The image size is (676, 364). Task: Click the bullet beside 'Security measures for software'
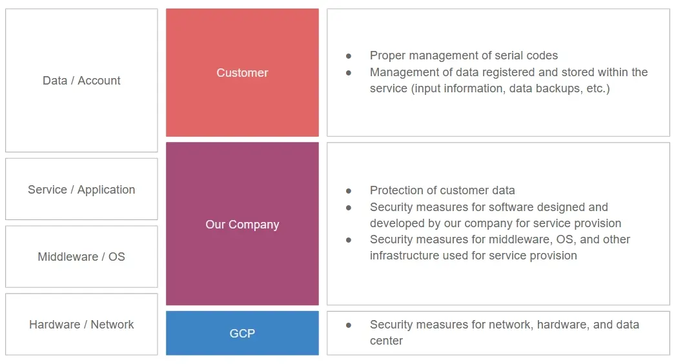[x=349, y=208]
